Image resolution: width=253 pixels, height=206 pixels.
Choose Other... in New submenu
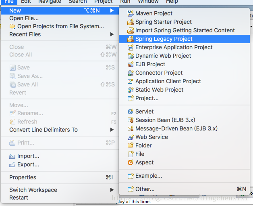[x=184, y=189]
